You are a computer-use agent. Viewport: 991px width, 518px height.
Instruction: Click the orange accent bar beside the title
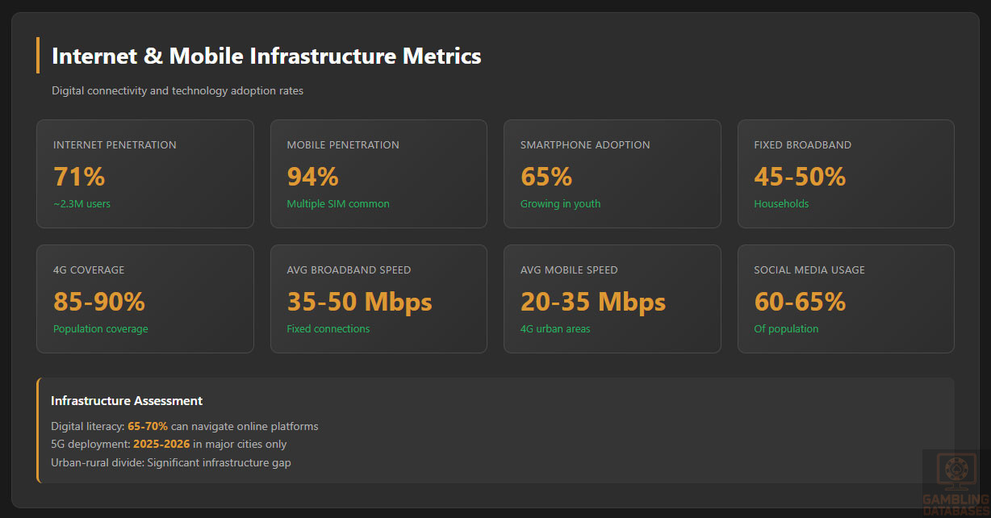click(38, 56)
